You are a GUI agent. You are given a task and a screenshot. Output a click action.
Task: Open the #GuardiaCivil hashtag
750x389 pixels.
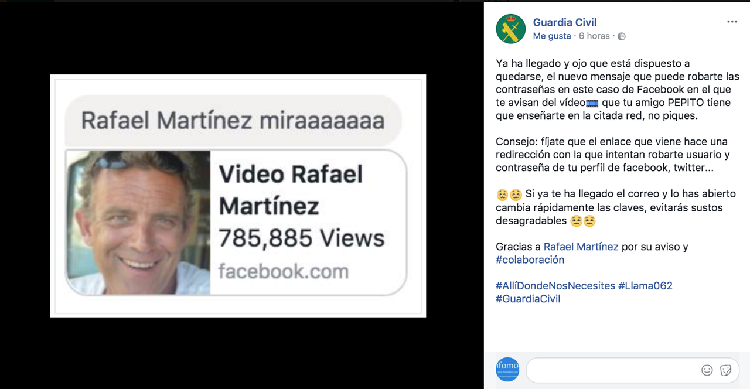pyautogui.click(x=527, y=299)
